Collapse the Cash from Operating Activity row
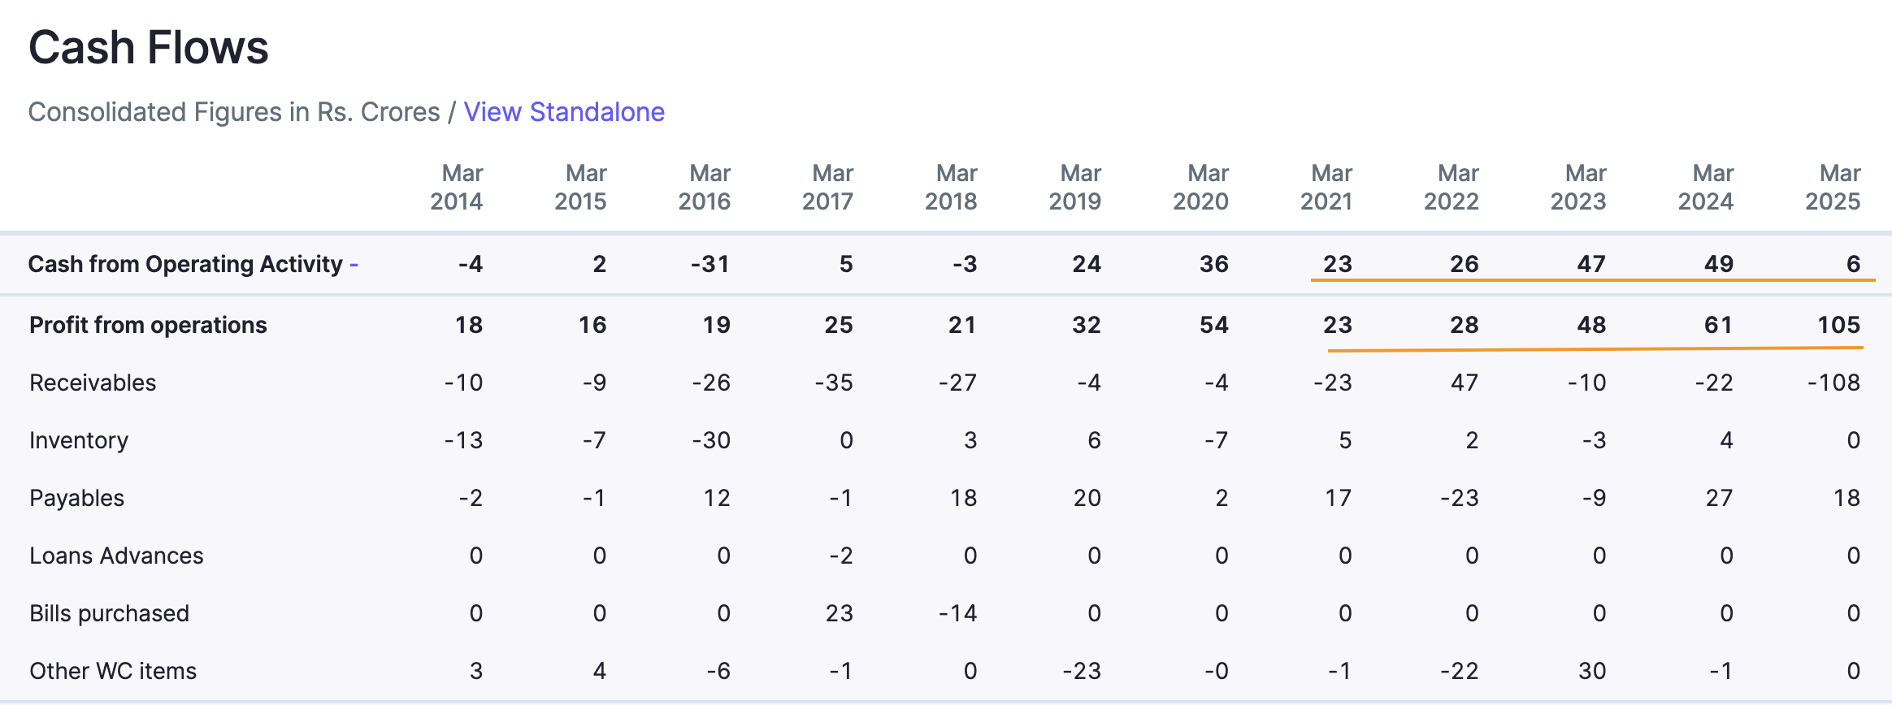 click(x=193, y=264)
